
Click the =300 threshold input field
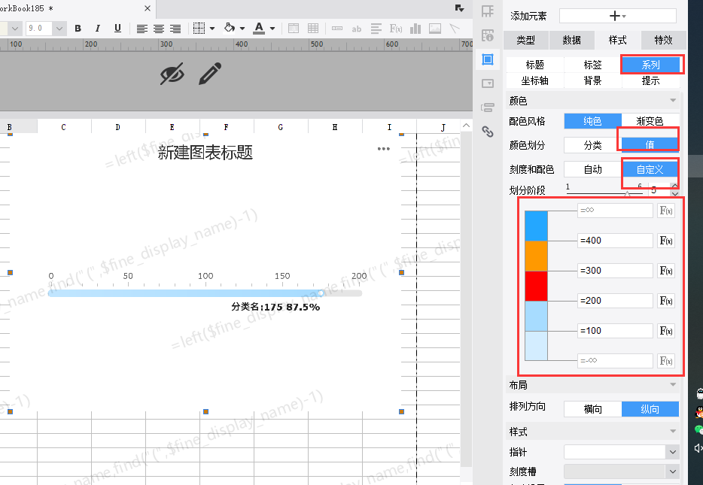click(615, 271)
